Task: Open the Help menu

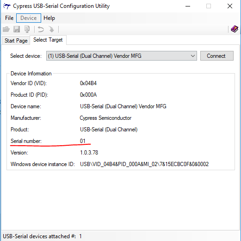Action: pyautogui.click(x=49, y=18)
